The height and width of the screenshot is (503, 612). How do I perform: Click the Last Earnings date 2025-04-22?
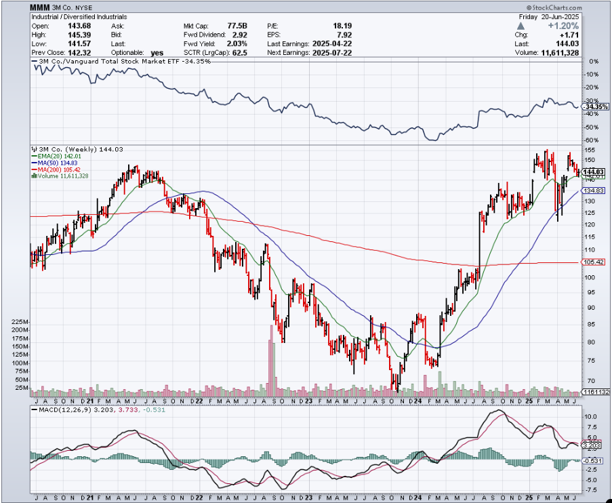pyautogui.click(x=332, y=44)
